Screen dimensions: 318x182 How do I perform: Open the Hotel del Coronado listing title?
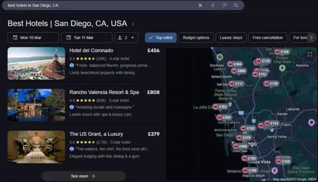[x=91, y=51]
